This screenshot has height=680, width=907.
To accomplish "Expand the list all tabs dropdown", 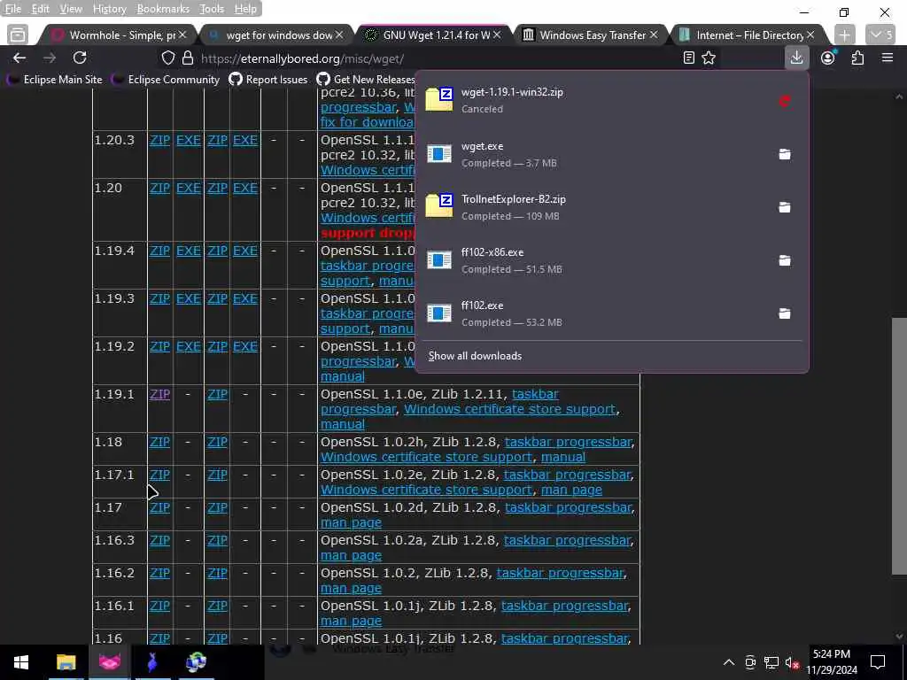I will (x=880, y=35).
